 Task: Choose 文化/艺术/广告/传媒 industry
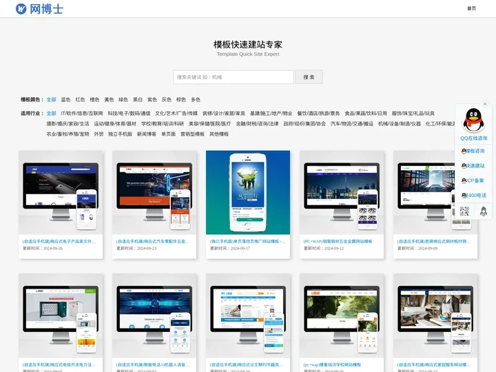pos(176,113)
